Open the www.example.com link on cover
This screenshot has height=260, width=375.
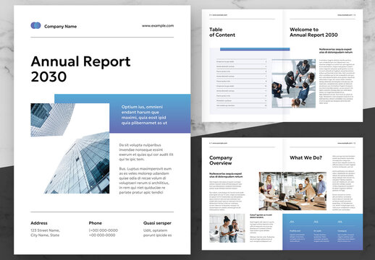(x=158, y=25)
